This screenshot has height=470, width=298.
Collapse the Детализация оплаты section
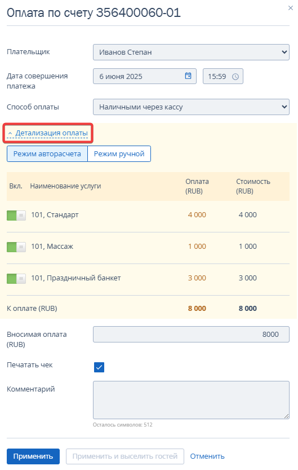pos(51,133)
